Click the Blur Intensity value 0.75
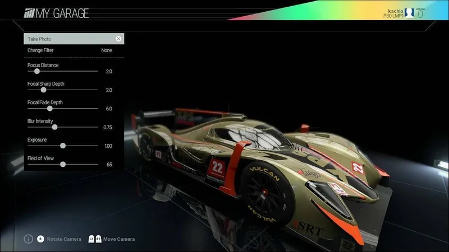The image size is (449, 252). click(108, 128)
